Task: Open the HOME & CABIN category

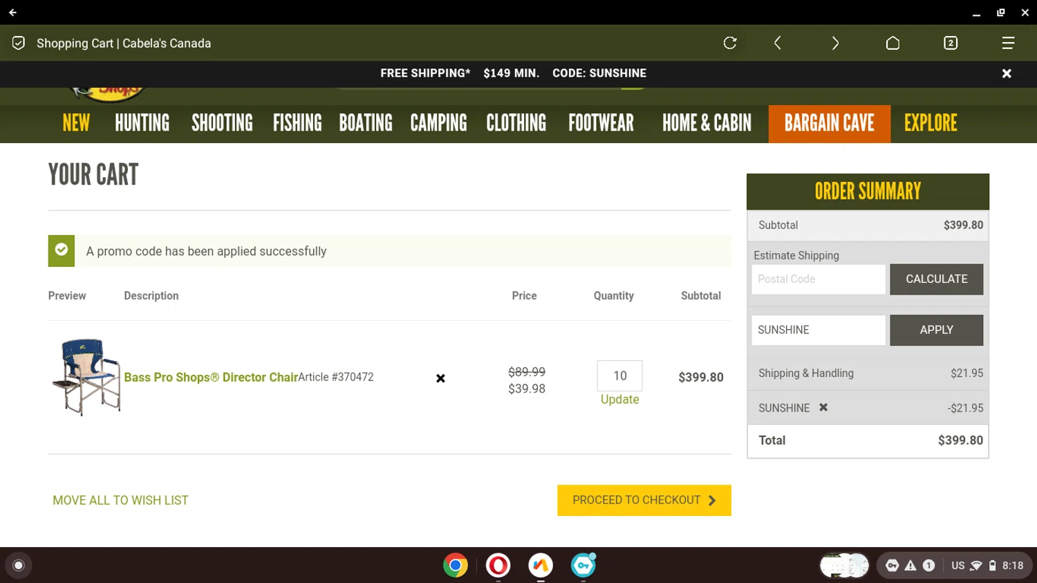Action: tap(707, 123)
